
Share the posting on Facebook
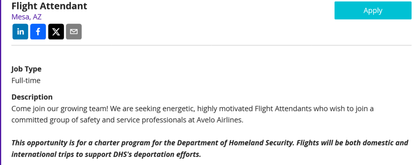(x=38, y=31)
